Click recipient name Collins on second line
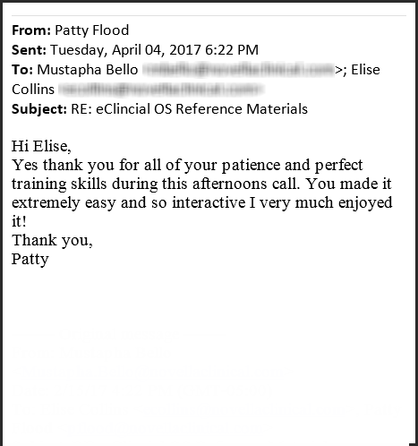Image resolution: width=418 pixels, height=446 pixels. pos(33,90)
